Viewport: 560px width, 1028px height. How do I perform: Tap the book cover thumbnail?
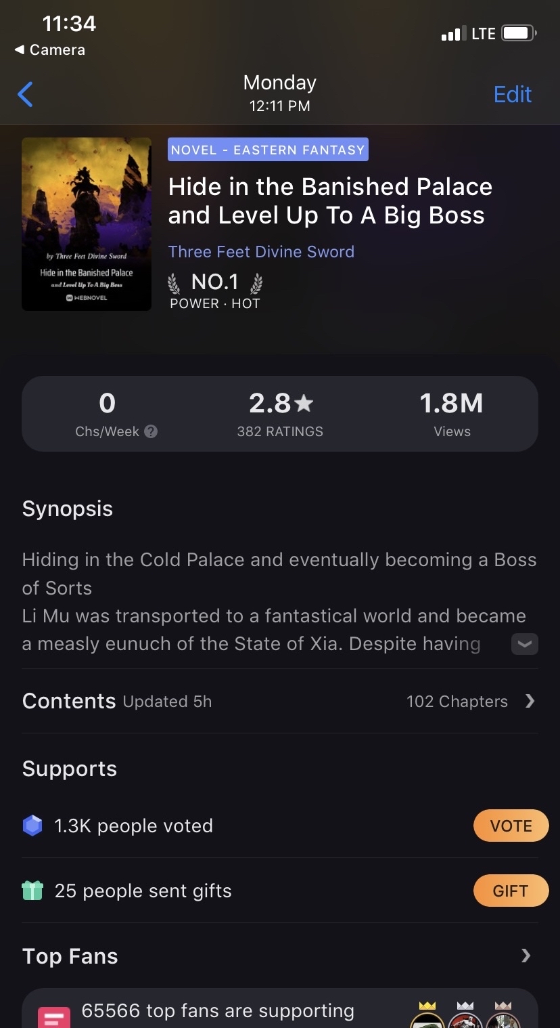pyautogui.click(x=87, y=224)
